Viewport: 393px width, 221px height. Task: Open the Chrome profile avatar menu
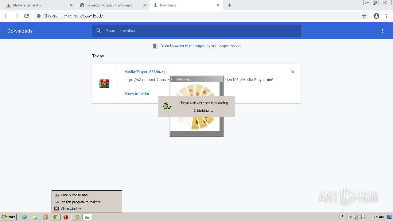(x=376, y=16)
